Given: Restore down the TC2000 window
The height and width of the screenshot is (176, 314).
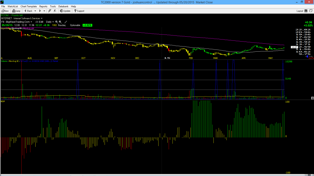Looking at the screenshot, I should click(x=302, y=2).
